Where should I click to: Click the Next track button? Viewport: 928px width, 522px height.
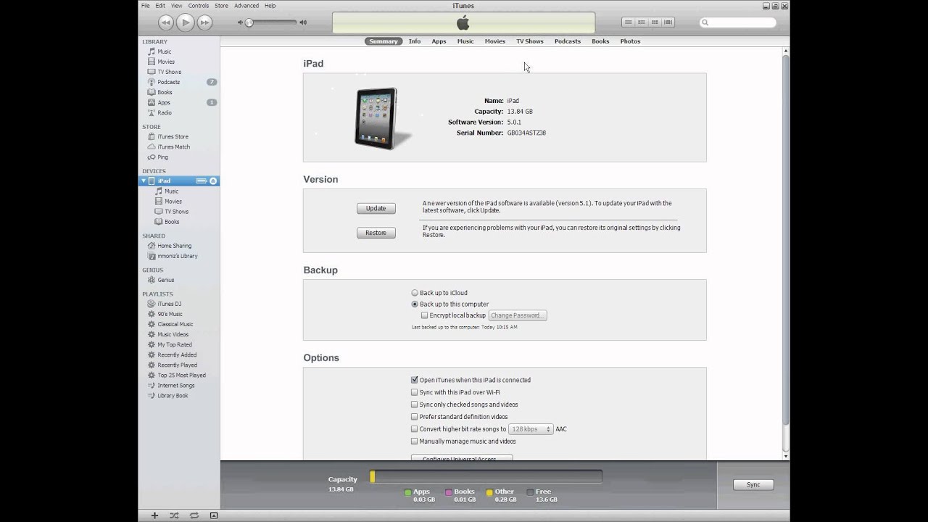205,22
